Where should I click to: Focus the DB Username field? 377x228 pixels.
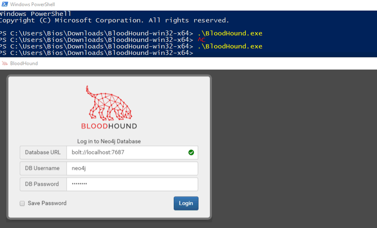132,168
